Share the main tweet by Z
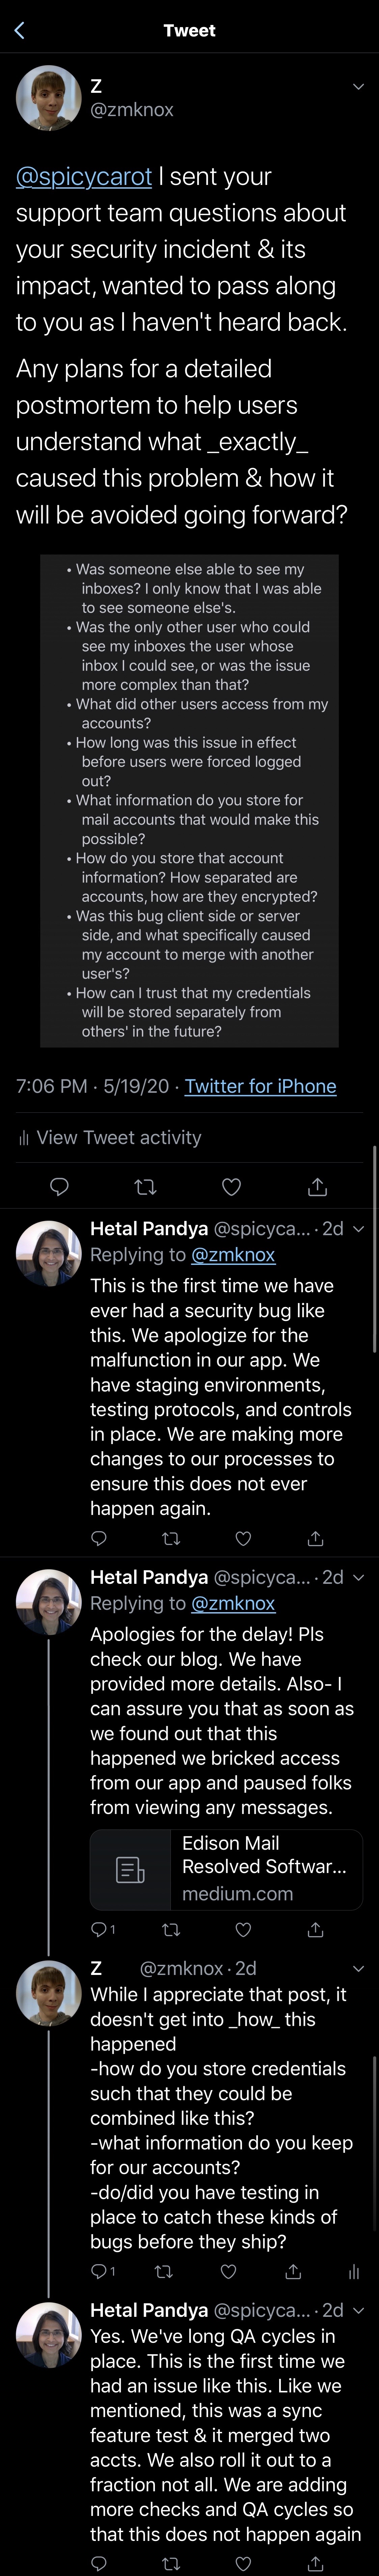The height and width of the screenshot is (2576, 379). pos(317,1187)
